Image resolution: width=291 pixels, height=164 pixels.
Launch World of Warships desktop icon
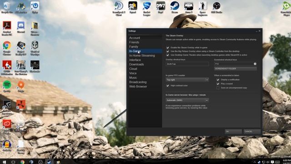[x=35, y=48]
